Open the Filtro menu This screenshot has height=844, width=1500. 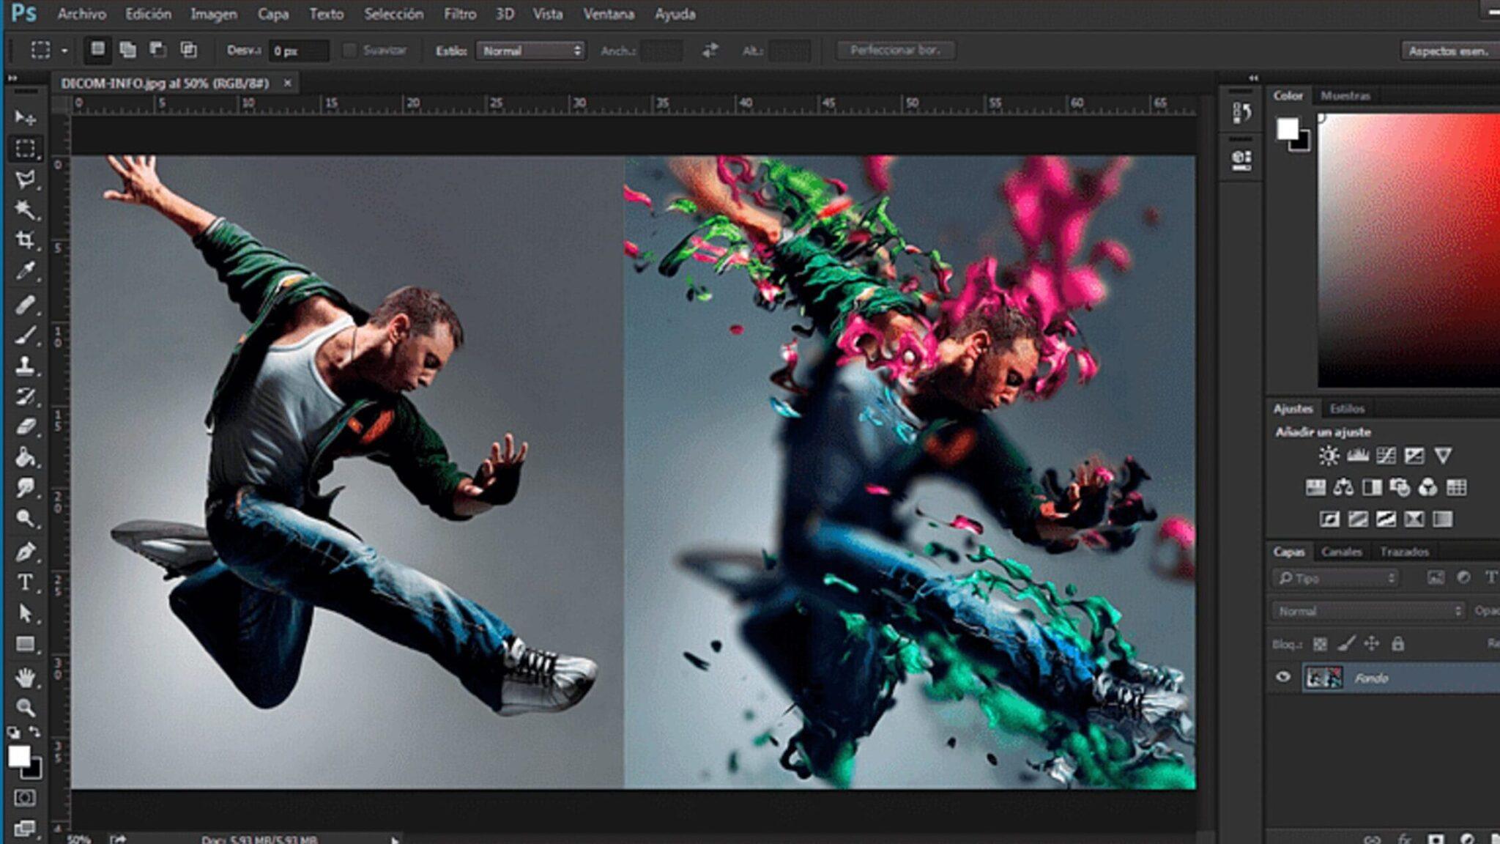click(459, 14)
